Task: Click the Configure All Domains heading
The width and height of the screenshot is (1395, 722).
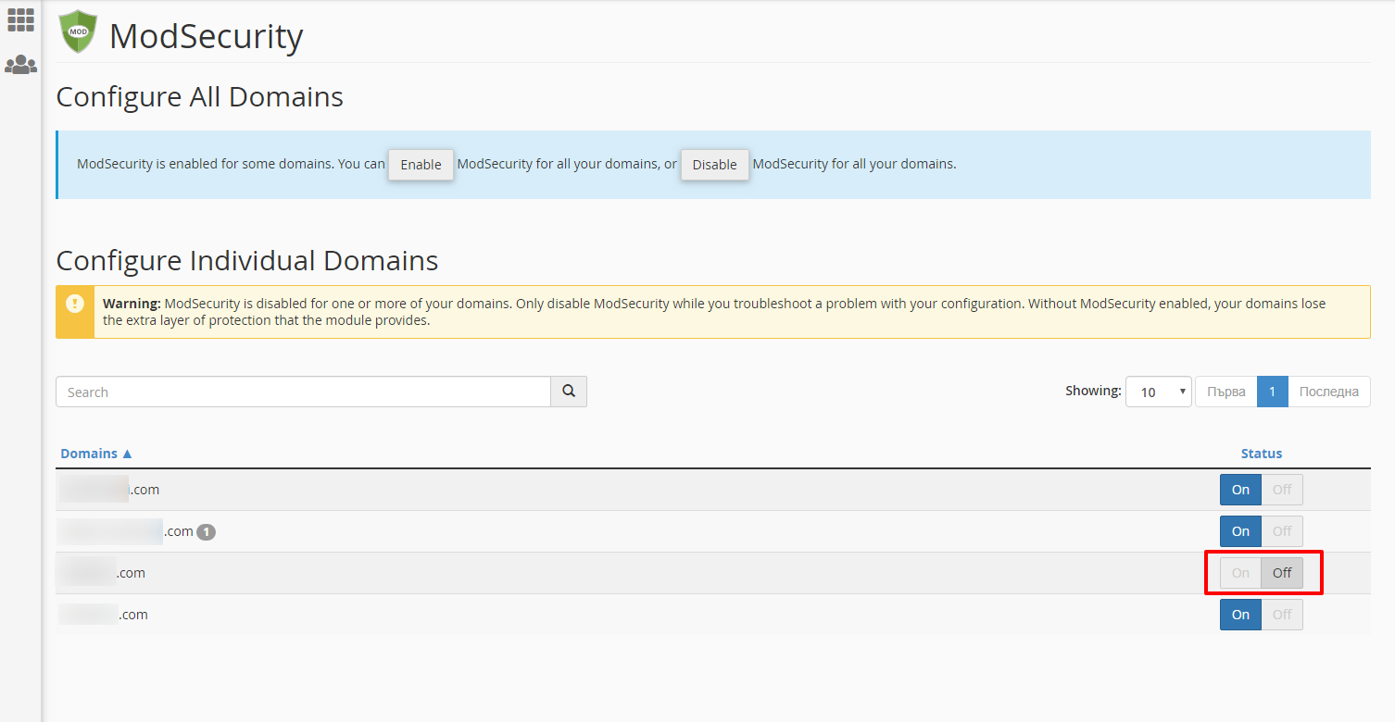Action: (200, 97)
